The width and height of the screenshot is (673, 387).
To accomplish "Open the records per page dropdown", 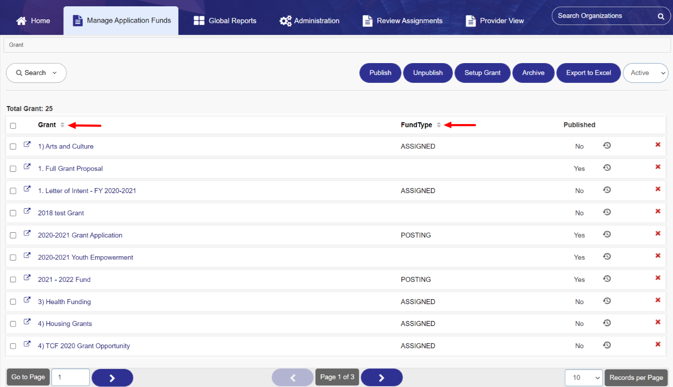I will (584, 378).
